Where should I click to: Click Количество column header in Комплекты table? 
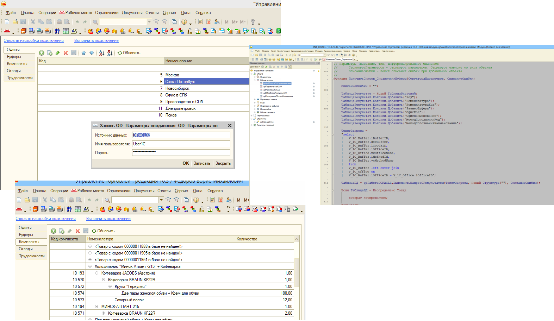click(x=264, y=239)
